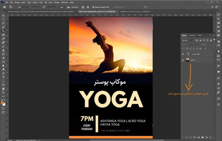This screenshot has height=141, width=222.
Task: Switch to the Channels tab
Action: tap(192, 35)
